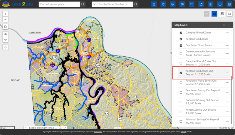Click the coordinates crosshair icon at bottom
Screen dimensions: 235x135
coord(26,128)
